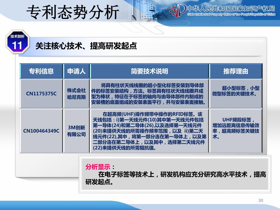Click description starting 将具有柱状天线线圈
Viewport: 280px width, 210px height.
pyautogui.click(x=150, y=94)
